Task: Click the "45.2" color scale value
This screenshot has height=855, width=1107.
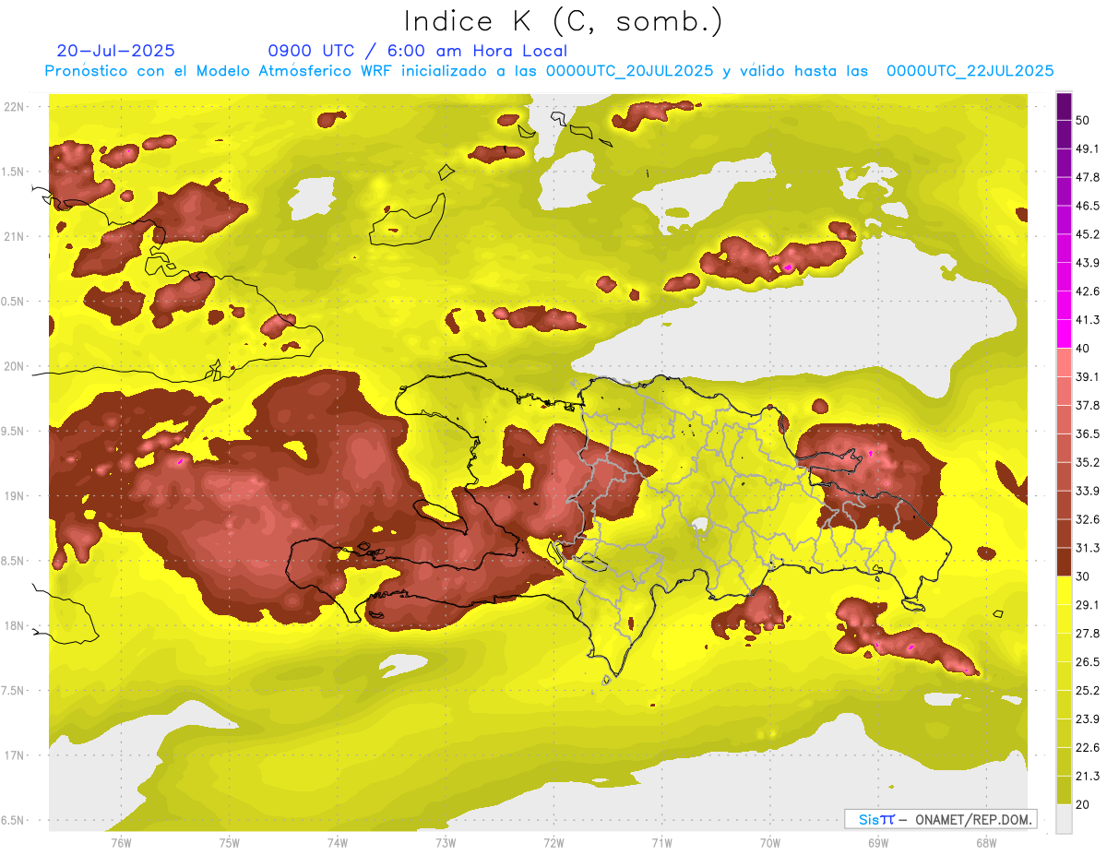Action: [1088, 234]
